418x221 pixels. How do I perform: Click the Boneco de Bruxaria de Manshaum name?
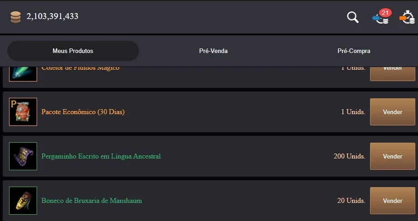pos(91,201)
